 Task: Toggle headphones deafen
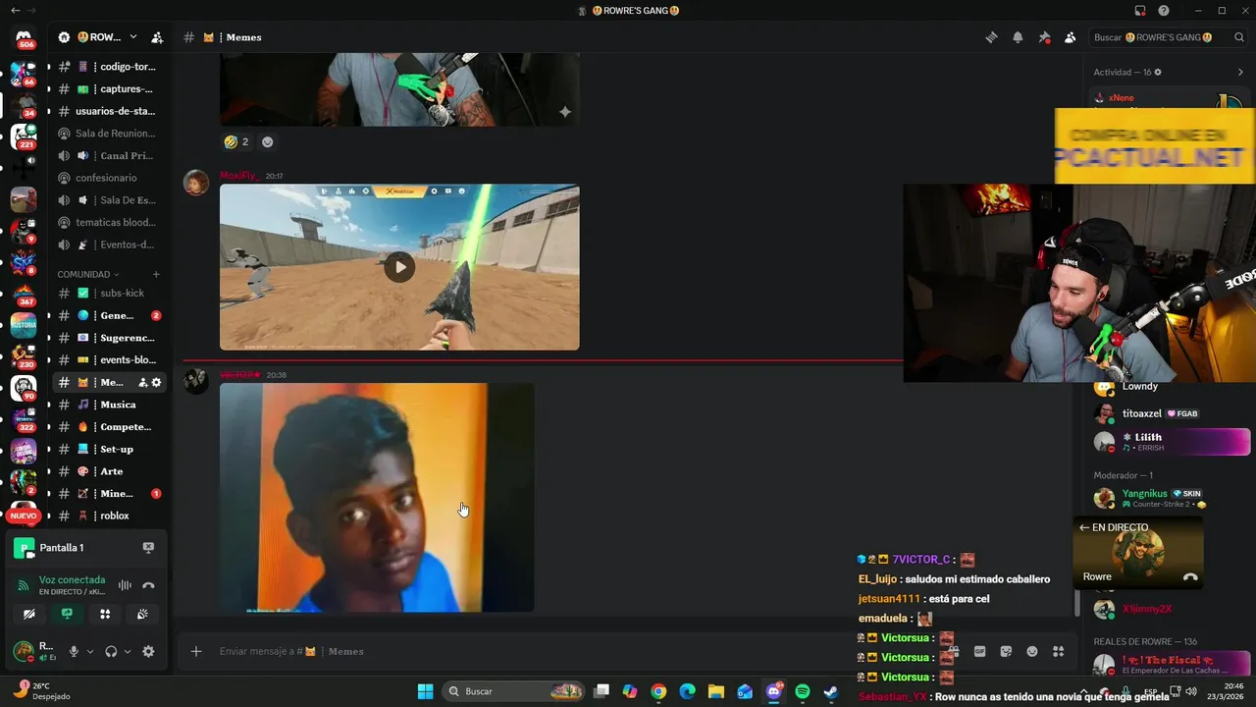coord(111,651)
